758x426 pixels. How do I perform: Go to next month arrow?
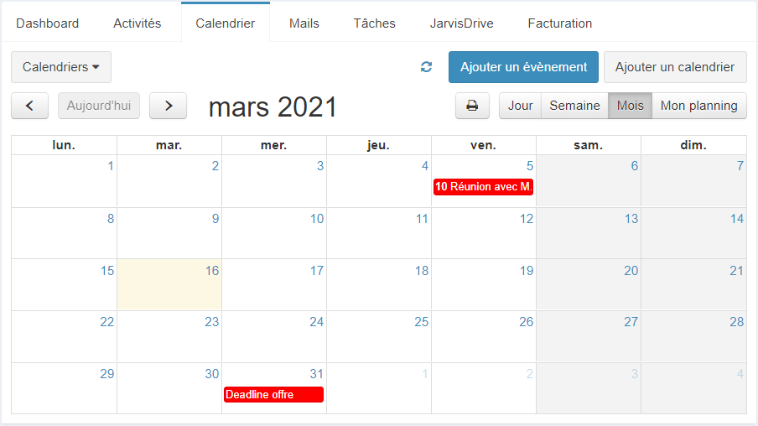(169, 106)
